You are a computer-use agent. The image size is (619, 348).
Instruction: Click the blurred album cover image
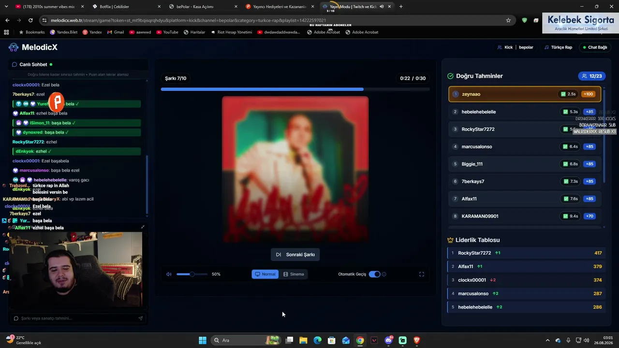295,169
